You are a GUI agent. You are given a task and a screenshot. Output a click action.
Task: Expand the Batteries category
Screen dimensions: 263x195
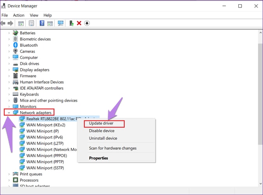tap(9, 33)
